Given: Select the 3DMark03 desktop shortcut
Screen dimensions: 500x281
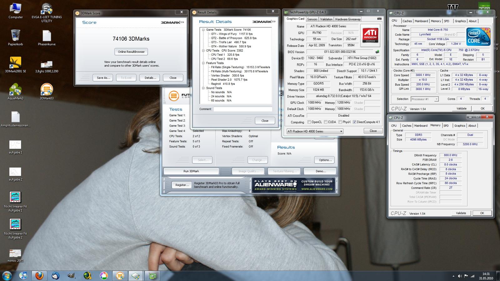Looking at the screenshot, I should (x=47, y=92).
